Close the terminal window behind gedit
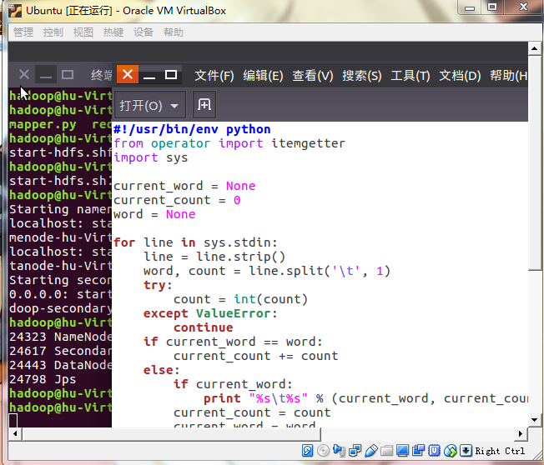 point(24,74)
